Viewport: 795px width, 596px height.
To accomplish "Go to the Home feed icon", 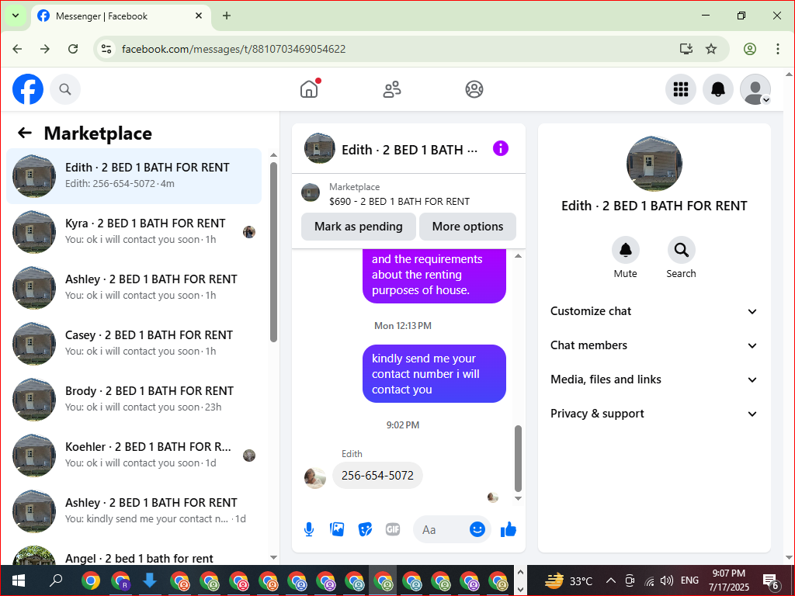I will point(309,89).
